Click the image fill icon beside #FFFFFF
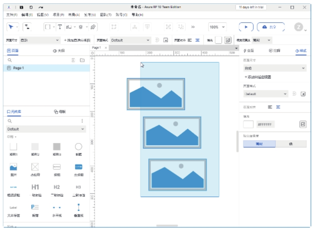313x229 pixels. pyautogui.click(x=303, y=124)
